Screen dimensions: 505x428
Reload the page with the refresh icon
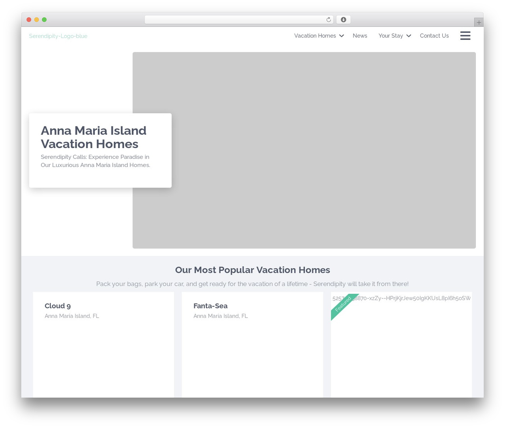click(329, 20)
